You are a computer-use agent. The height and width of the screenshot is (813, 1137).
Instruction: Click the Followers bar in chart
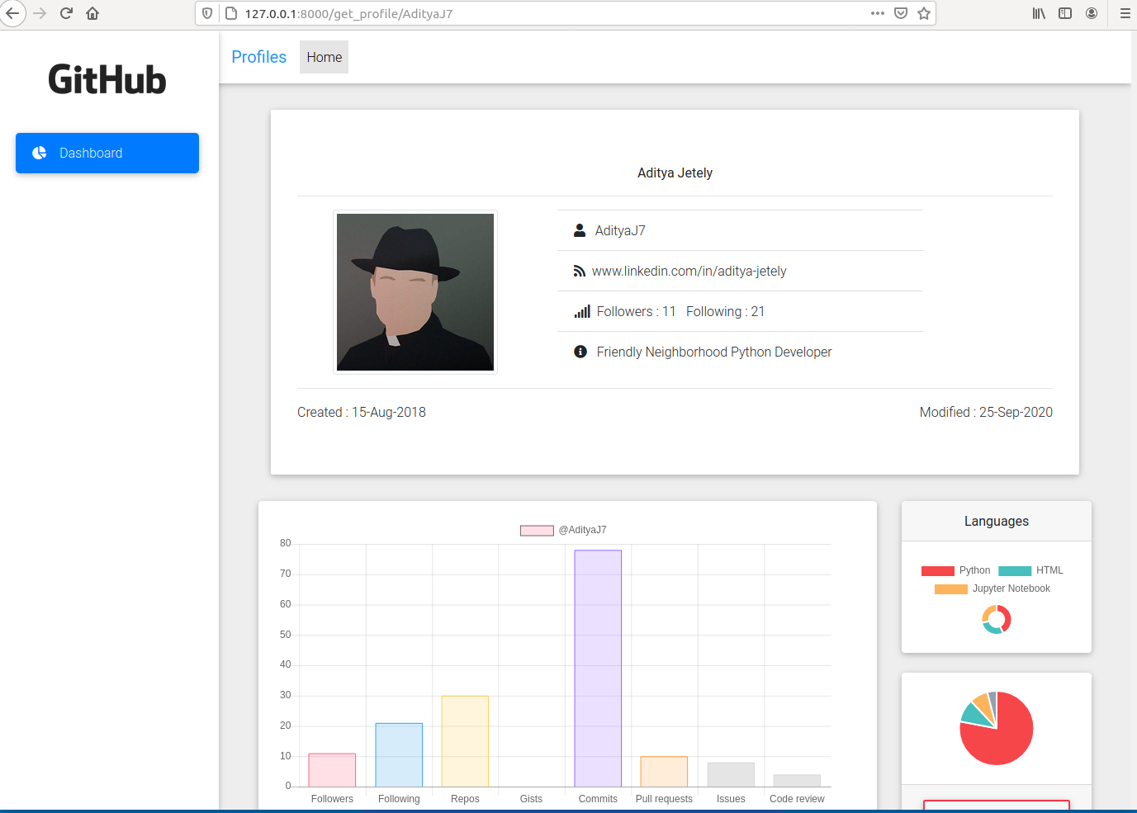(332, 770)
